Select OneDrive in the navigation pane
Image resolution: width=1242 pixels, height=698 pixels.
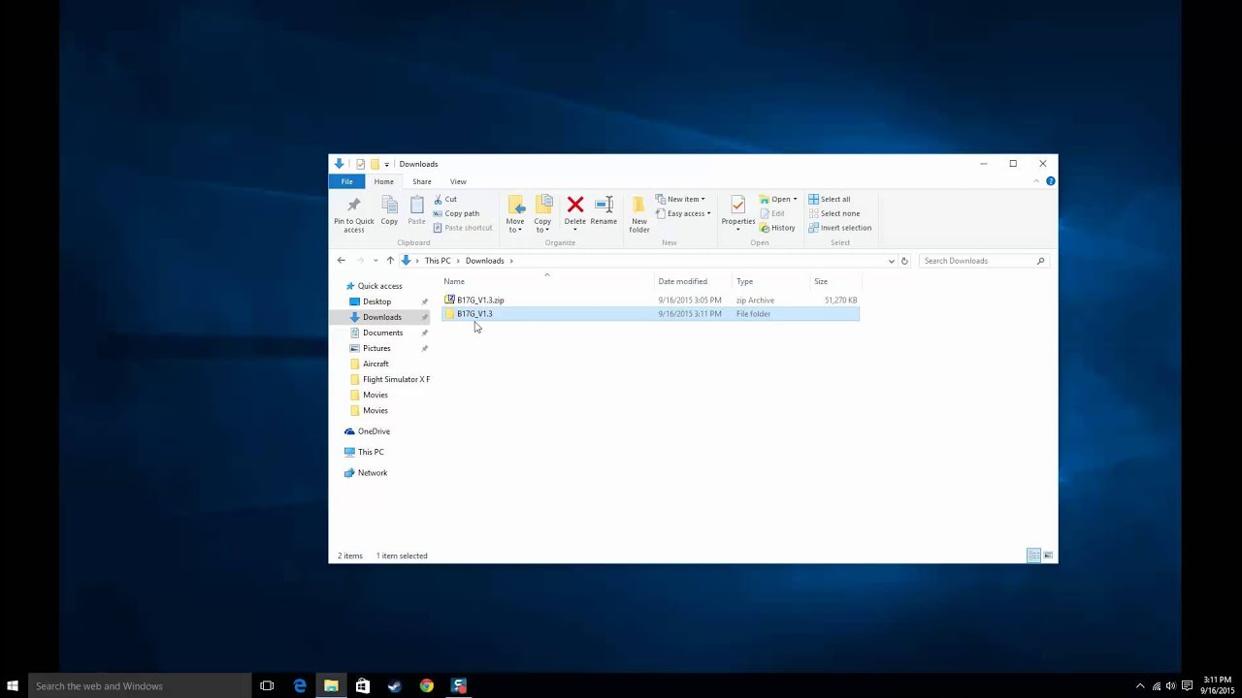(374, 431)
